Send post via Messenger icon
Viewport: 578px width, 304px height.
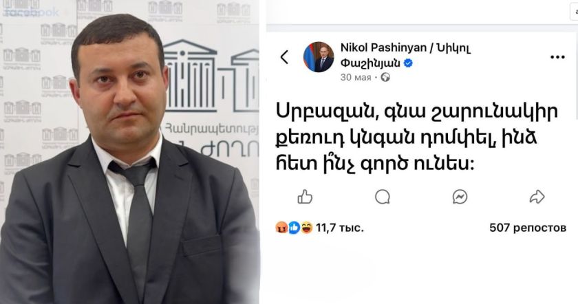[460, 197]
